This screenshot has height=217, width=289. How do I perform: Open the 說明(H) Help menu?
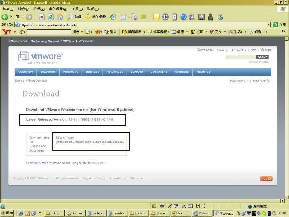pyautogui.click(x=93, y=9)
